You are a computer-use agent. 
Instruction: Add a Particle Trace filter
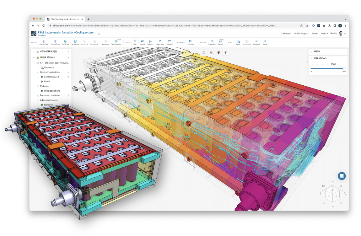[55, 42]
